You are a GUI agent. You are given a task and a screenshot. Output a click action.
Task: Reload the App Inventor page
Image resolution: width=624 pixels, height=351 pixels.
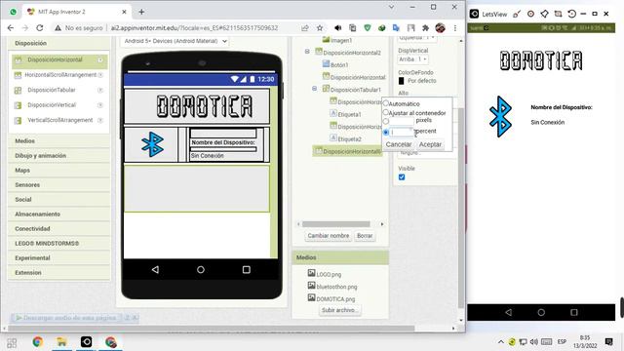point(39,28)
